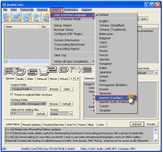Click the Refresh button

coord(137,124)
